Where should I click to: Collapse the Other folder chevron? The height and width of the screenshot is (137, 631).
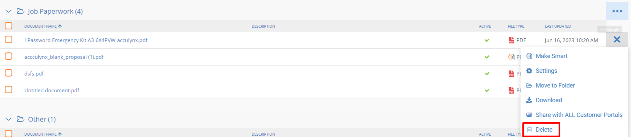point(8,119)
